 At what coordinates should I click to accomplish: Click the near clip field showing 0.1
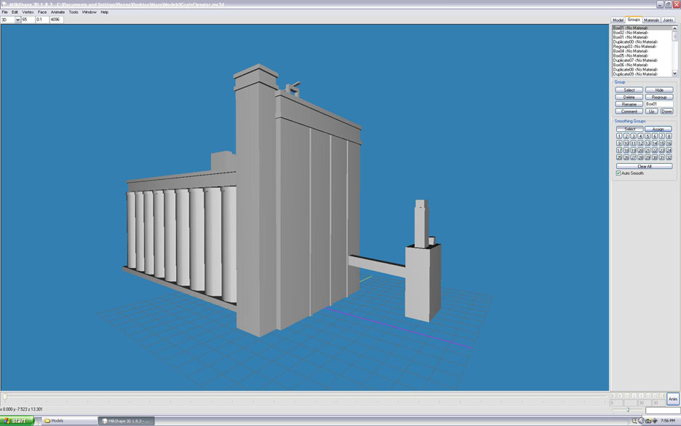[42, 20]
